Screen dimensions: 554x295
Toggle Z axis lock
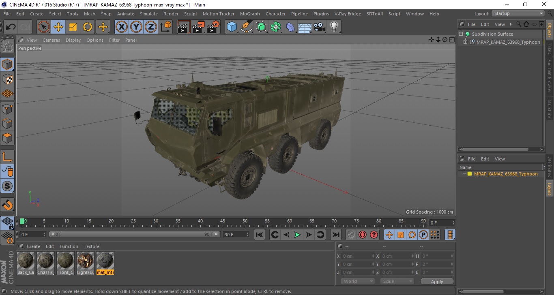[151, 27]
